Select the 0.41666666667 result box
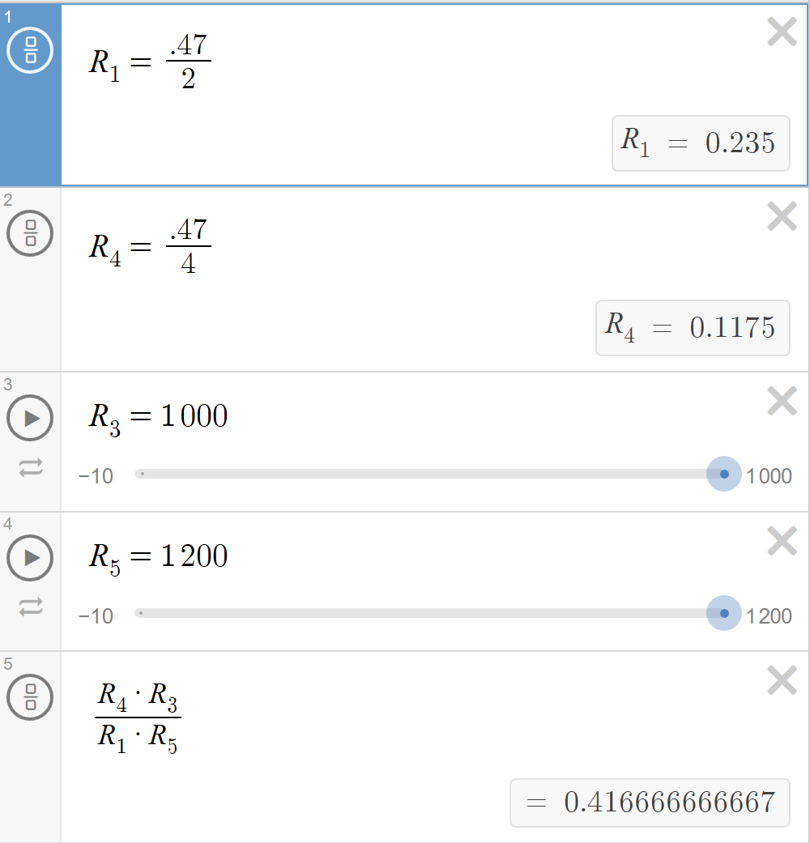 coord(650,803)
